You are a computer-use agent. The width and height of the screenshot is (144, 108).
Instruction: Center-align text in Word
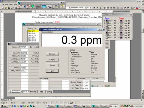point(108,8)
